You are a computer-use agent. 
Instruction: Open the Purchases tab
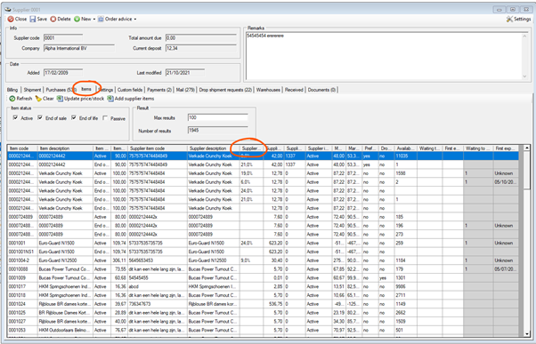(x=60, y=90)
